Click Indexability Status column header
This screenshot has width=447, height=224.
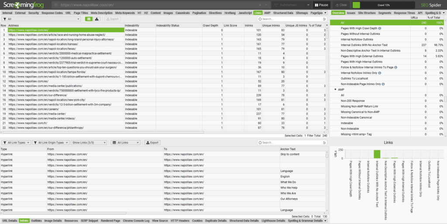pyautogui.click(x=179, y=25)
